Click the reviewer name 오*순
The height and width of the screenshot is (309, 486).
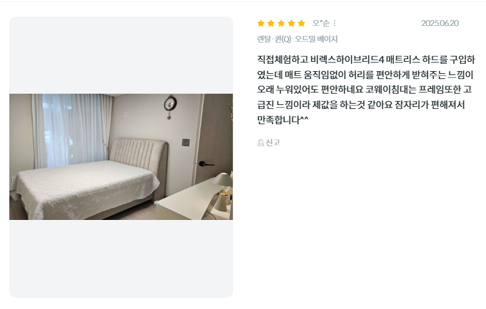point(321,23)
